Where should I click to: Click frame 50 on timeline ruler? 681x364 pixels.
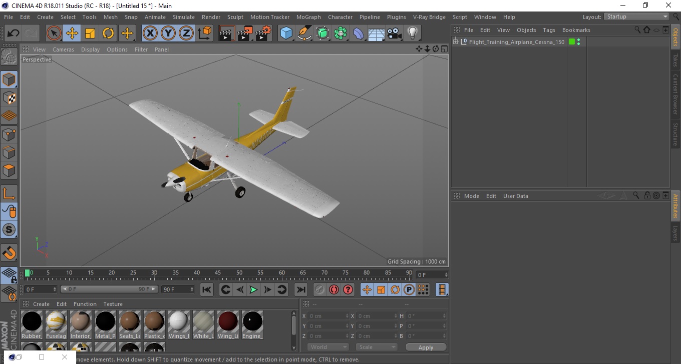(x=240, y=274)
